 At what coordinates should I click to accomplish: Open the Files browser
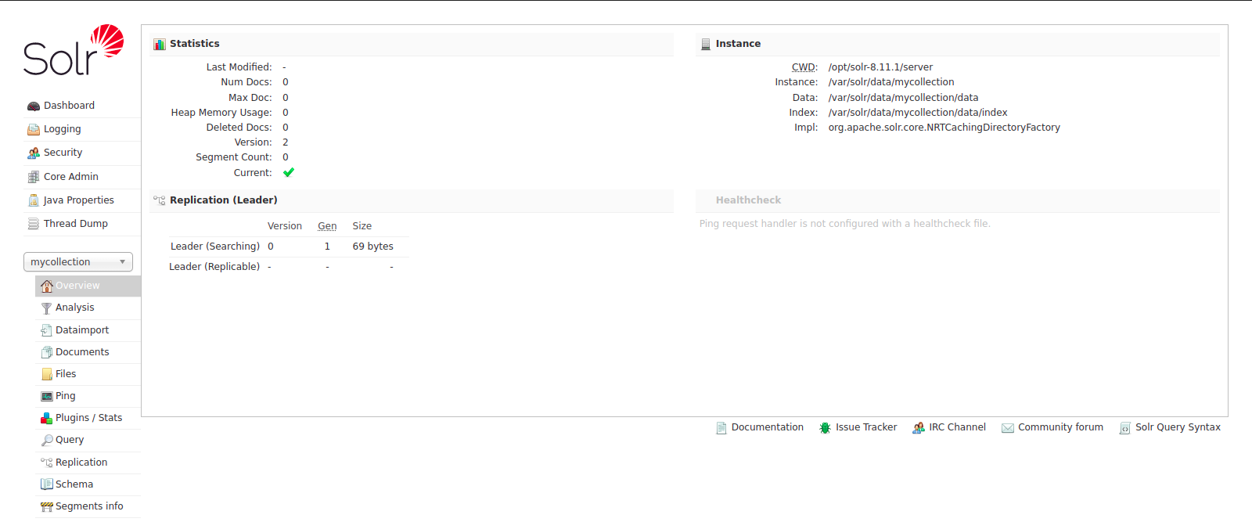[x=66, y=374]
